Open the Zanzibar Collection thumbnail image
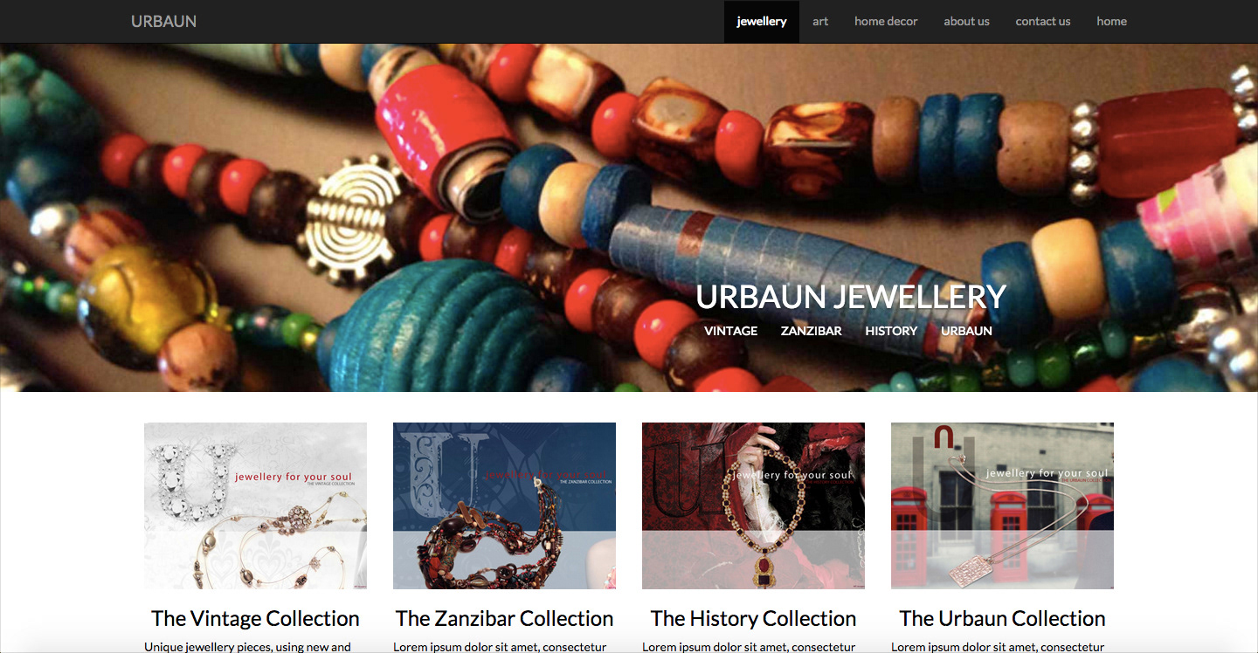Image resolution: width=1258 pixels, height=653 pixels. tap(504, 505)
